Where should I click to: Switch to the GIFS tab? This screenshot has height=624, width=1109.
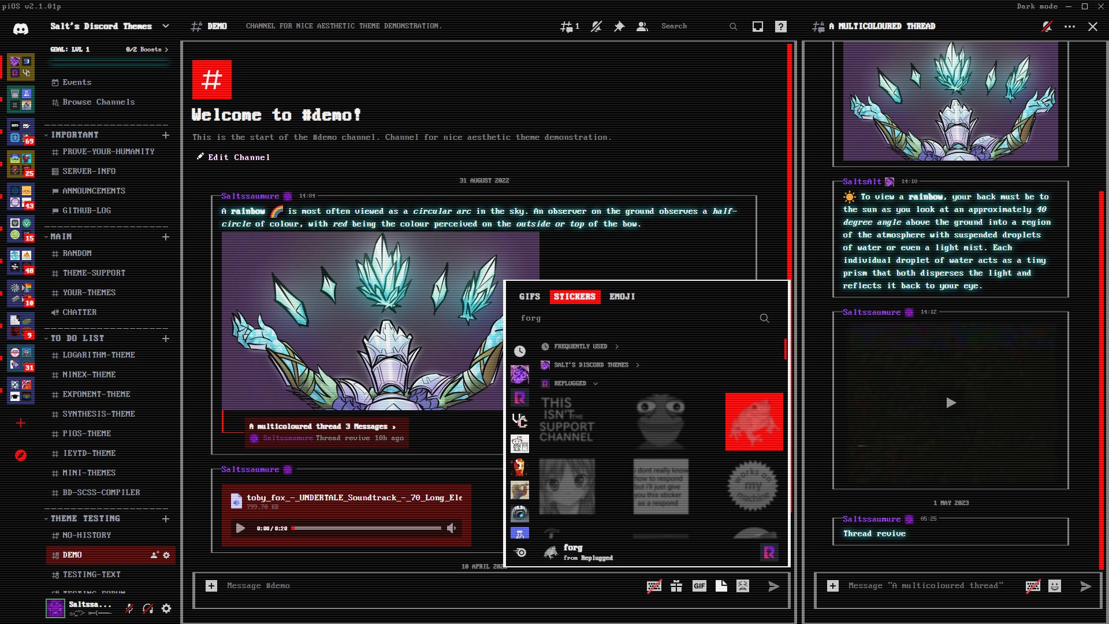pos(529,296)
